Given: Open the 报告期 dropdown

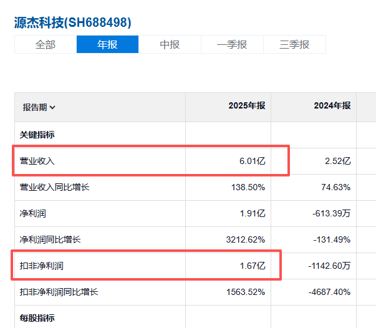Looking at the screenshot, I should [x=39, y=107].
